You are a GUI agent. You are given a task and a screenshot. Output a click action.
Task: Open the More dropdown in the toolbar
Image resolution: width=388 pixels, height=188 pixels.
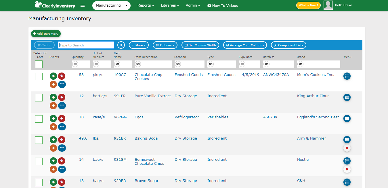tap(139, 45)
